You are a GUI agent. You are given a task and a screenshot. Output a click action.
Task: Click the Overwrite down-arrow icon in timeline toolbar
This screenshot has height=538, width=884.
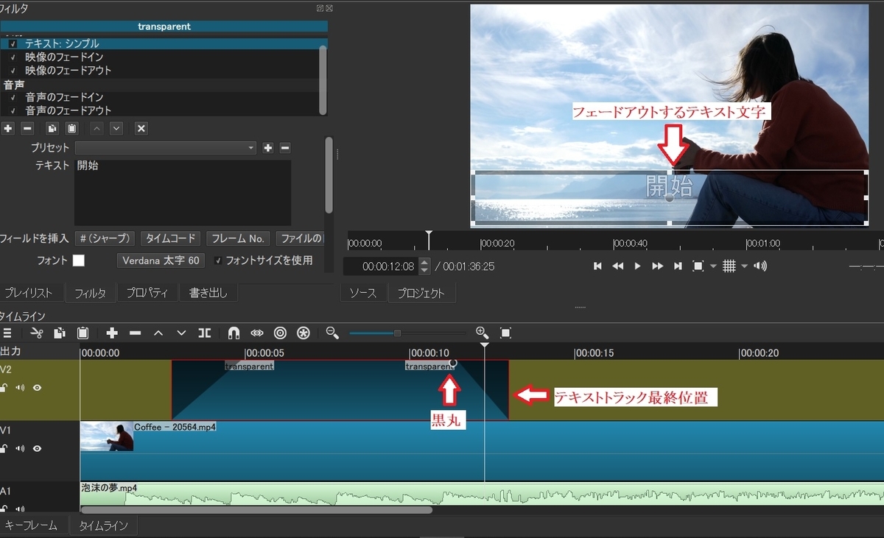pos(181,333)
